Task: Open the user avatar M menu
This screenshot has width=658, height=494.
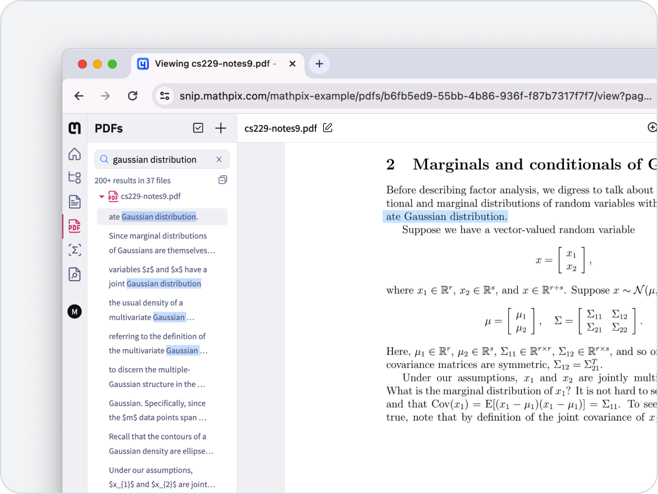Action: pyautogui.click(x=75, y=312)
